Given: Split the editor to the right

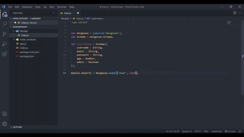Looking at the screenshot, I should [x=234, y=13].
